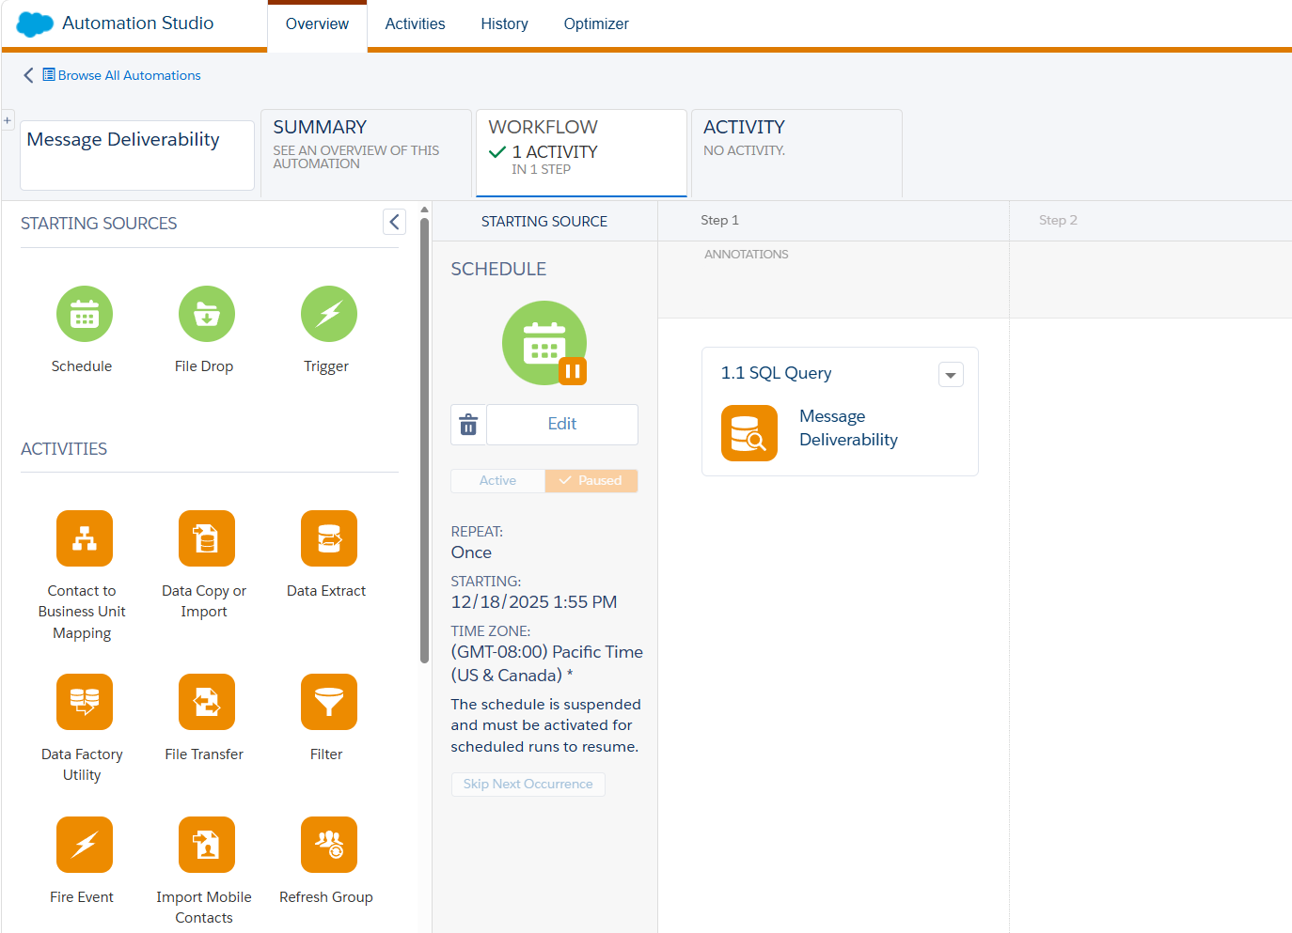Choose the Fire Event activity icon
The height and width of the screenshot is (933, 1292).
pyautogui.click(x=84, y=845)
